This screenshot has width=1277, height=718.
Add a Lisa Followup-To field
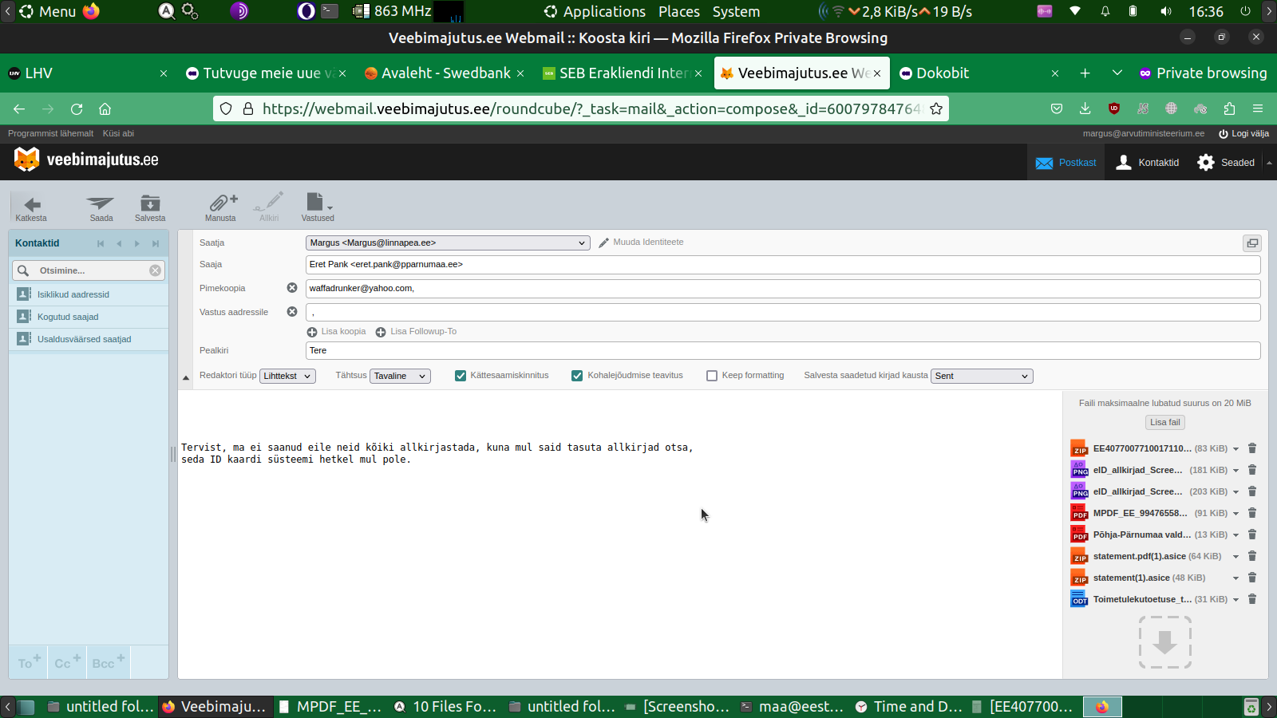tap(416, 332)
